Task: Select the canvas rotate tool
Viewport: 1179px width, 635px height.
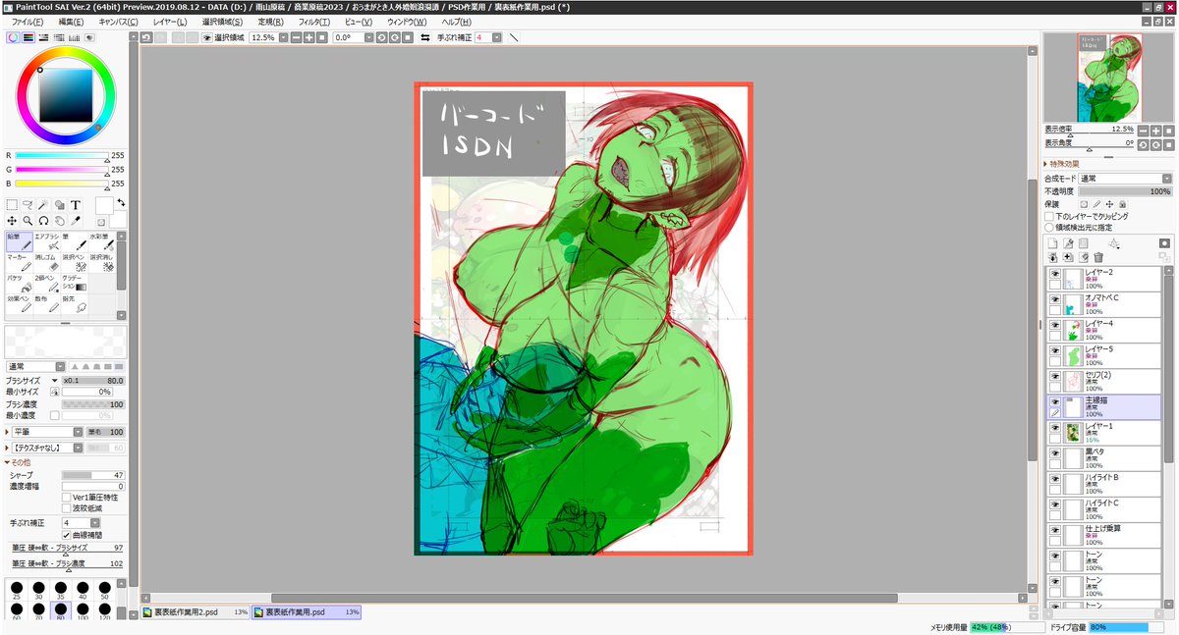Action: click(x=43, y=221)
